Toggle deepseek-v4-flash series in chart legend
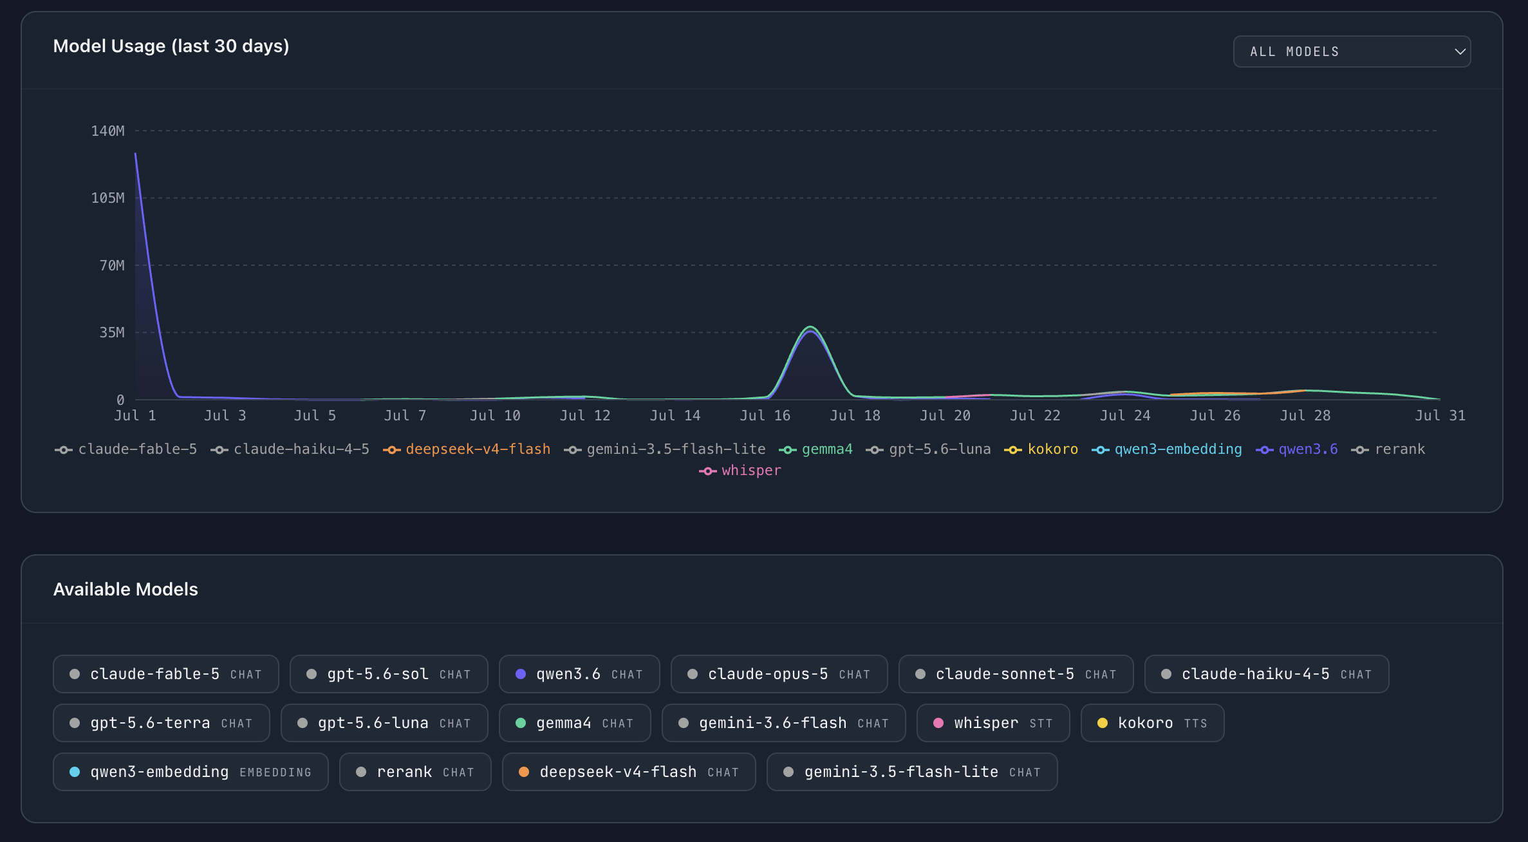This screenshot has height=842, width=1528. point(467,449)
